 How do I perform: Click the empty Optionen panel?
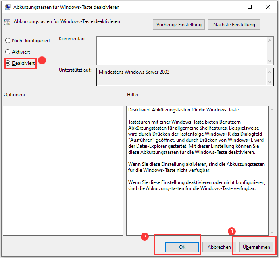63,171
